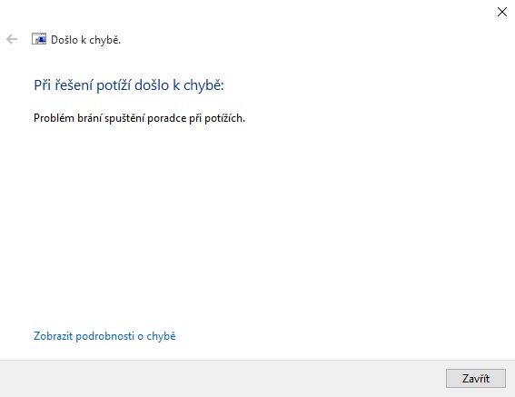The image size is (515, 397).
Task: Click the window title 'Došlo k chybě.'
Action: [85, 40]
